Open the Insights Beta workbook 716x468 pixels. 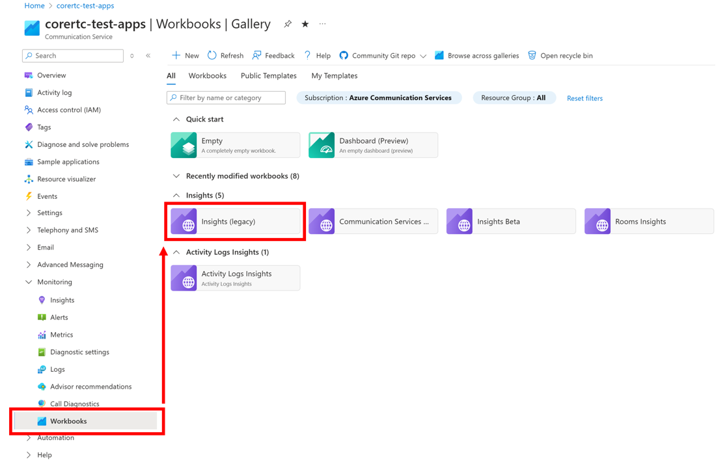pos(511,221)
